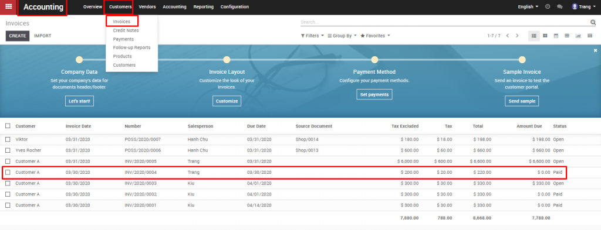This screenshot has width=601, height=230.
Task: Choose Payments menu entry
Action: point(123,39)
